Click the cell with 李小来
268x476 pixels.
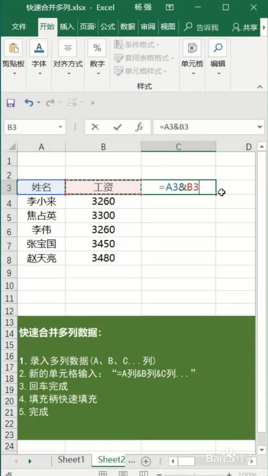click(x=41, y=202)
